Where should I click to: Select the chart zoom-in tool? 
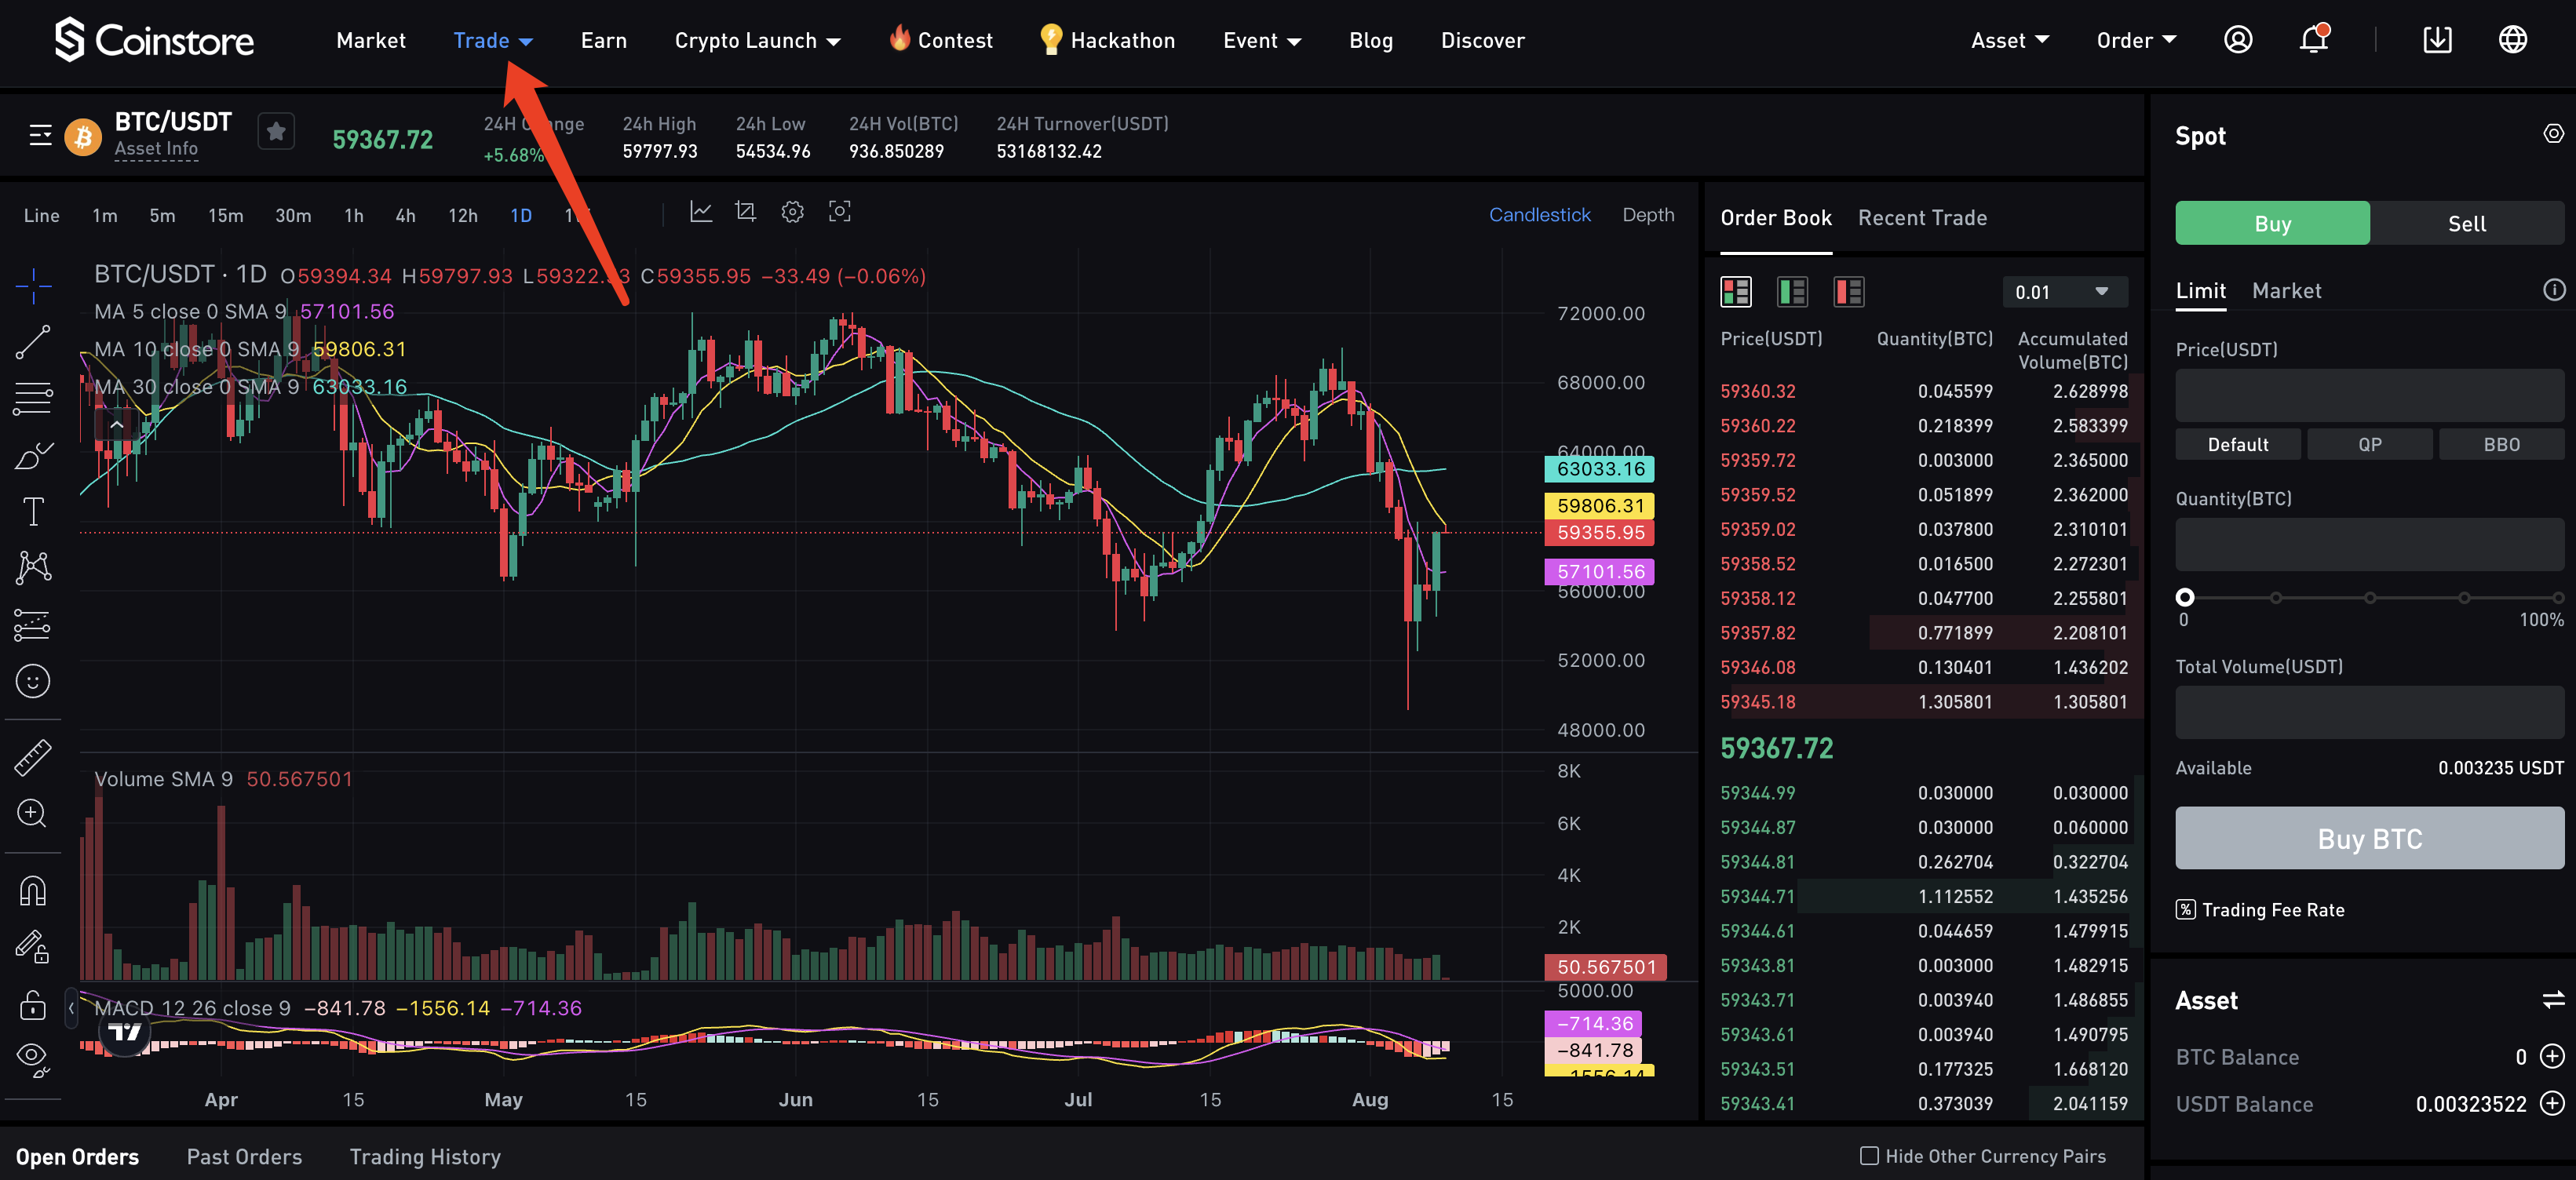33,813
